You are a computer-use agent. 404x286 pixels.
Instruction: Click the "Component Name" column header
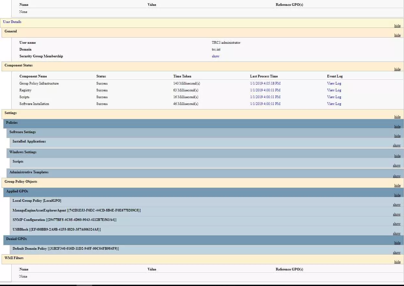[33, 76]
